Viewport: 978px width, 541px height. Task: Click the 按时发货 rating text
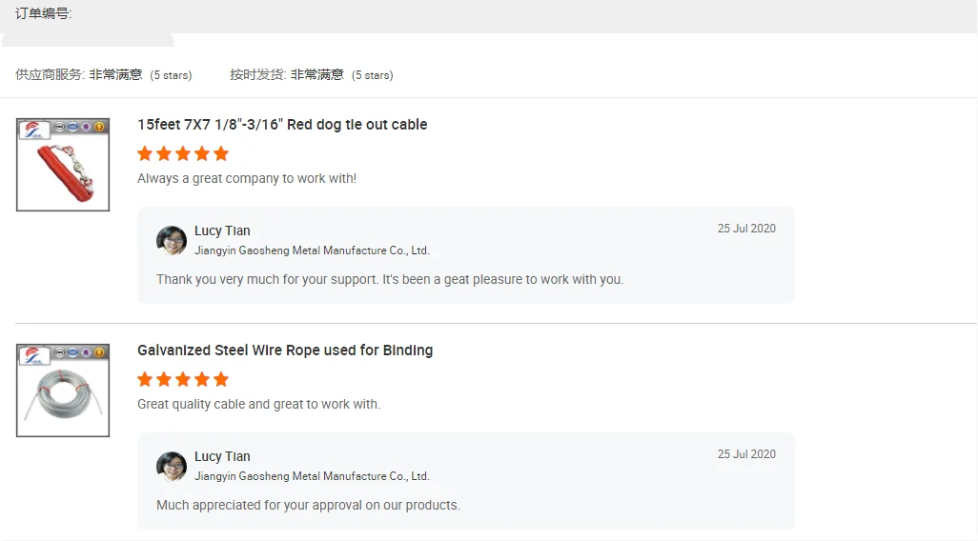[287, 74]
